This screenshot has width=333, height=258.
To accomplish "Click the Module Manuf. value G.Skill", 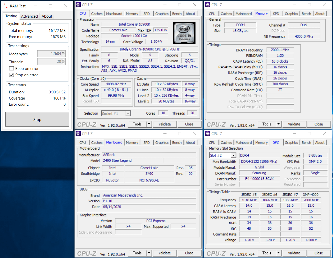I will [259, 167].
